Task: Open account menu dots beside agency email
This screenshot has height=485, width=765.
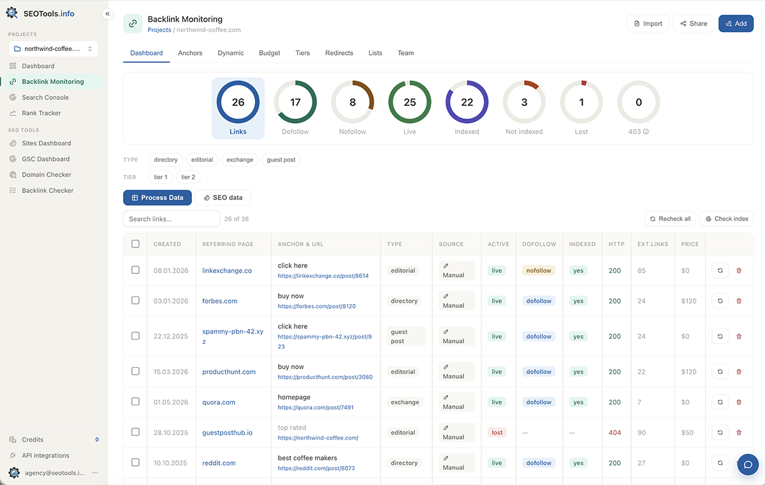Action: pyautogui.click(x=95, y=473)
